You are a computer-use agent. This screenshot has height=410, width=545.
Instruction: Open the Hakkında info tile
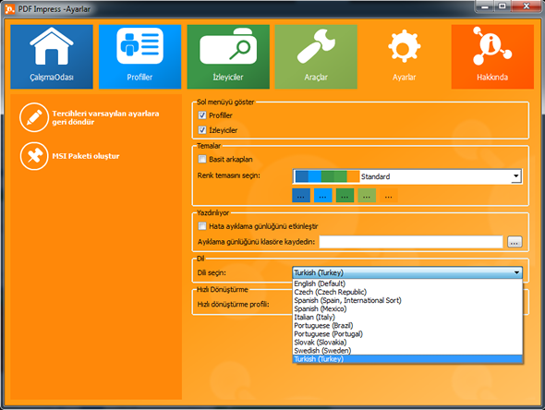pos(492,56)
